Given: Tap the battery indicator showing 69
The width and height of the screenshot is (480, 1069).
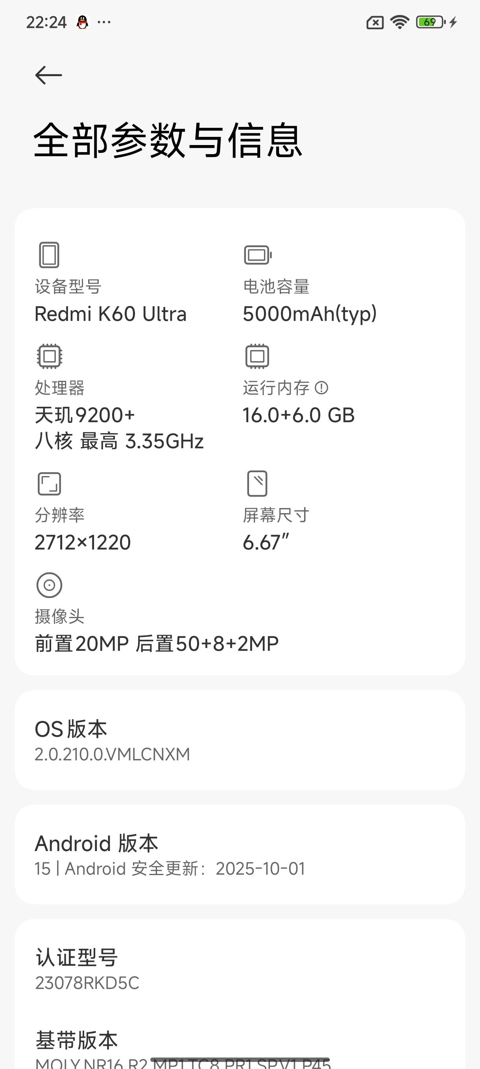Looking at the screenshot, I should (431, 22).
